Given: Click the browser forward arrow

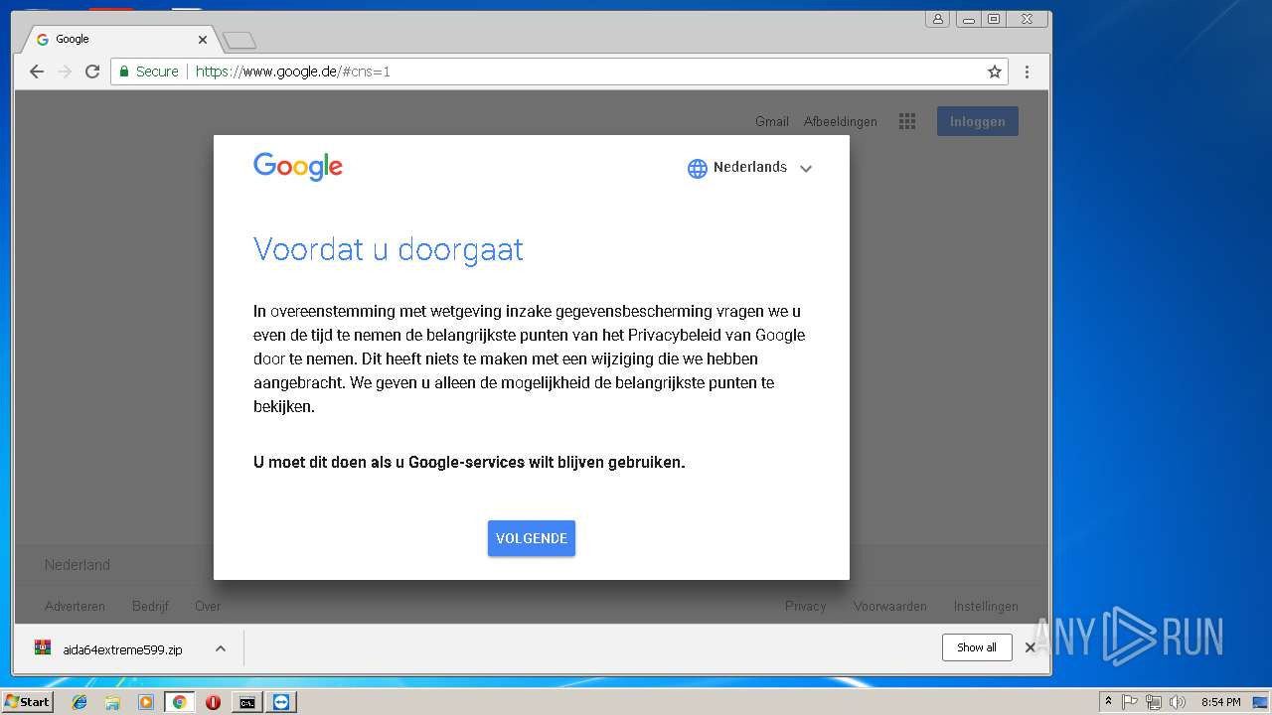Looking at the screenshot, I should [65, 71].
